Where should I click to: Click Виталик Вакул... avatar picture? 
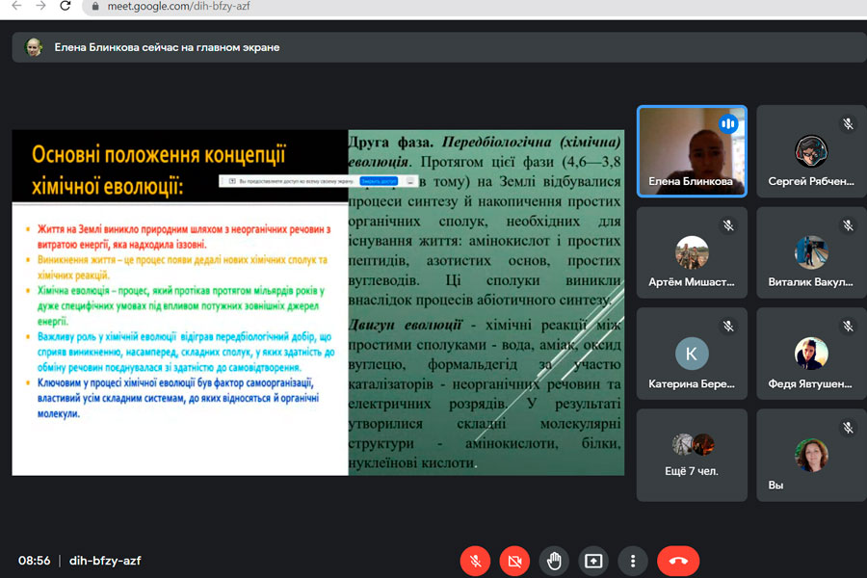point(811,252)
